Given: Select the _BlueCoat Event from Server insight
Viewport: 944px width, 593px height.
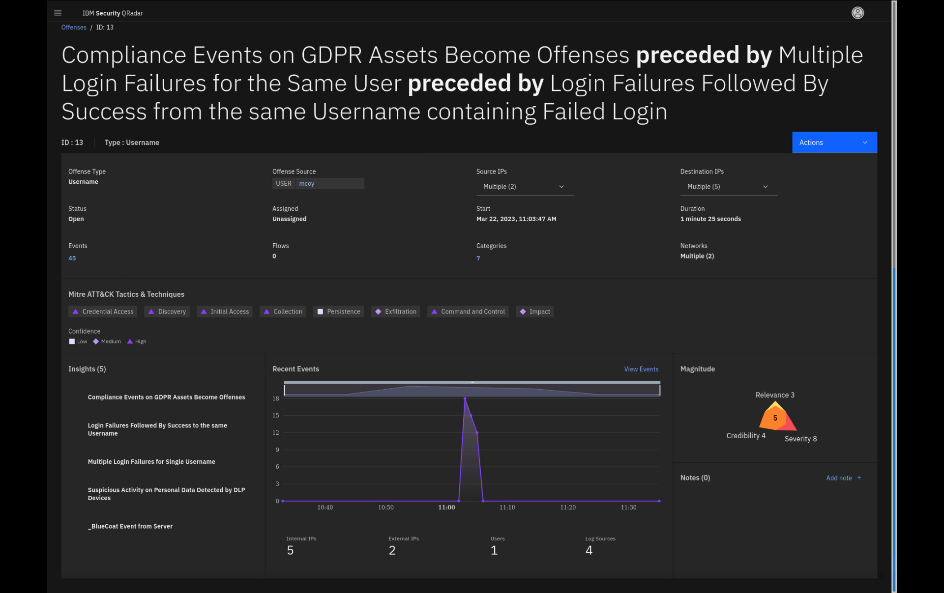Looking at the screenshot, I should tap(130, 526).
